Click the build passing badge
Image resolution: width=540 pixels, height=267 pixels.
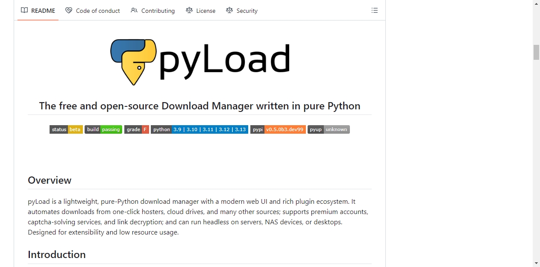(x=103, y=129)
